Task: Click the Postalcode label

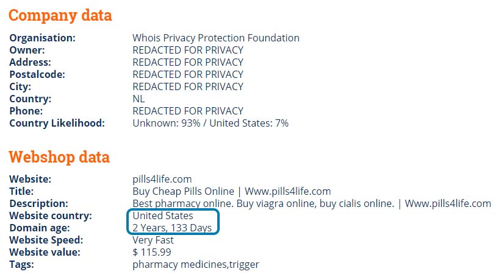Action: point(37,75)
